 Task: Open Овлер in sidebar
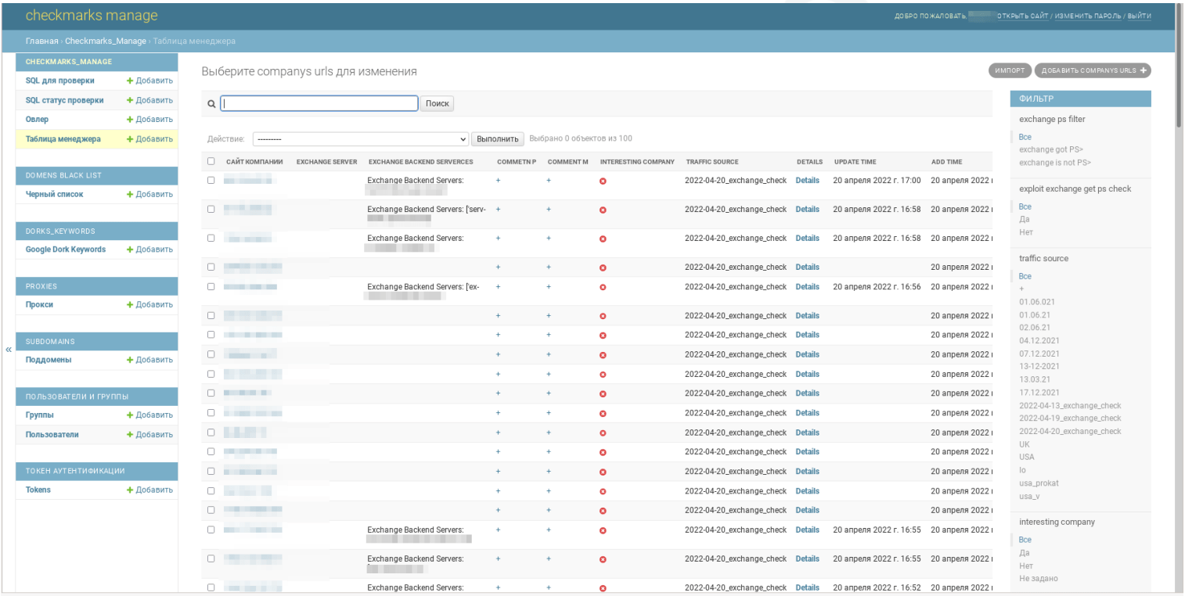[x=37, y=120]
